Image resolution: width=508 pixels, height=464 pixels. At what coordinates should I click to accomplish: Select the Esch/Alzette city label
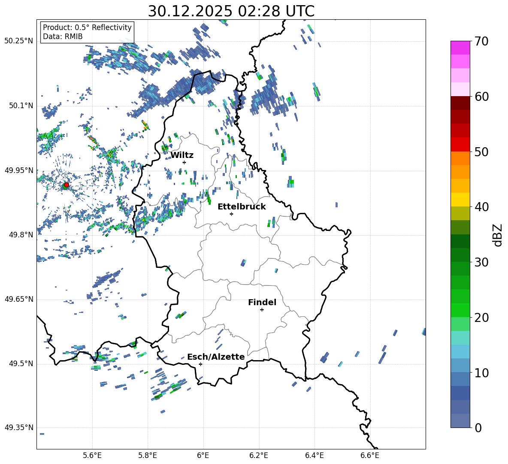pyautogui.click(x=216, y=357)
